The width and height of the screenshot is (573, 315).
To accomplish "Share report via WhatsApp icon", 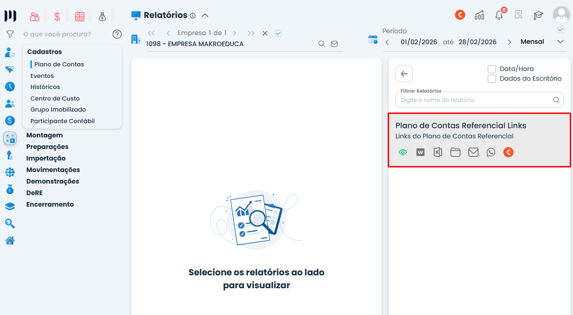I will point(491,152).
